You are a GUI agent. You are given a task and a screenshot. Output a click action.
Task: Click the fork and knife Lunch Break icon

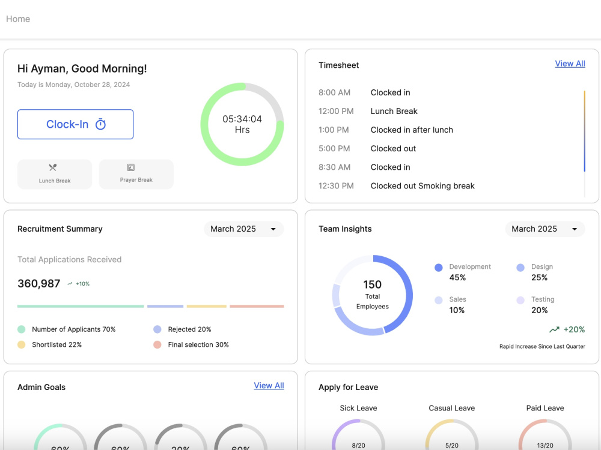coord(53,167)
